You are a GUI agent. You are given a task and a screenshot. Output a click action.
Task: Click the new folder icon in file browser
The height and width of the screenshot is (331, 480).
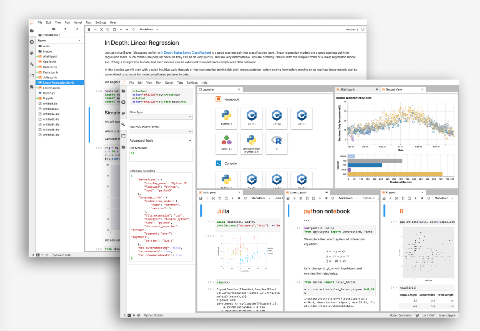54,29
